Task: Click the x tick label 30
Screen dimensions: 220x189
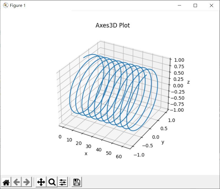Action: point(89,147)
